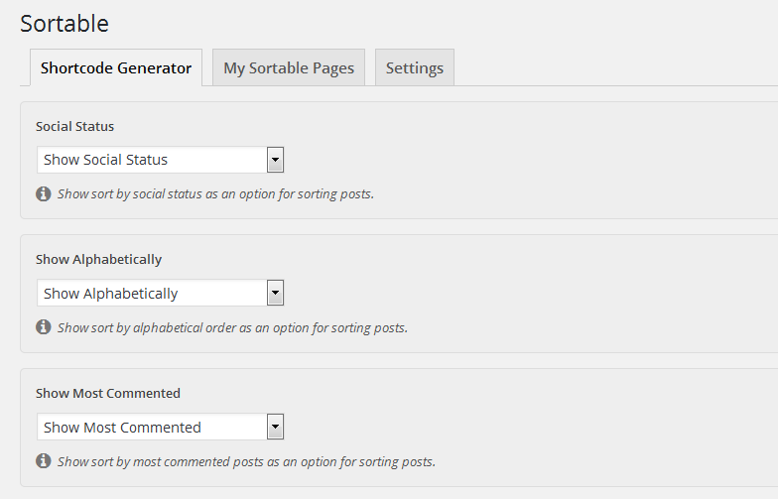Click the Show Alphabetically field label
Viewport: 778px width, 499px height.
click(x=98, y=259)
